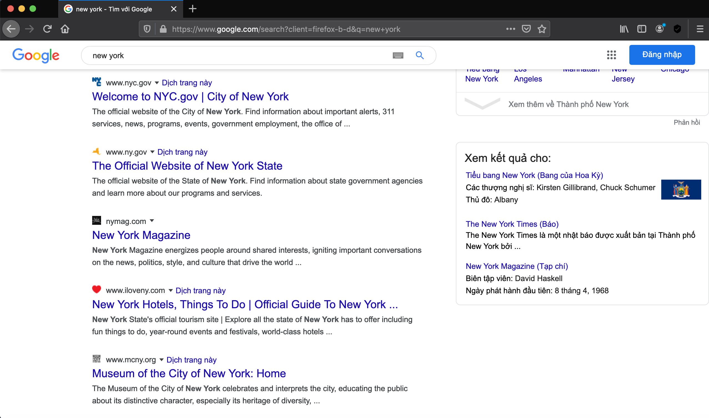Open the tracking protection shield icon
The height and width of the screenshot is (418, 709).
coord(147,29)
